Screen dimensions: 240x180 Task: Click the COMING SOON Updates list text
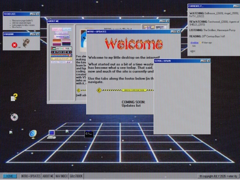[x=133, y=104]
